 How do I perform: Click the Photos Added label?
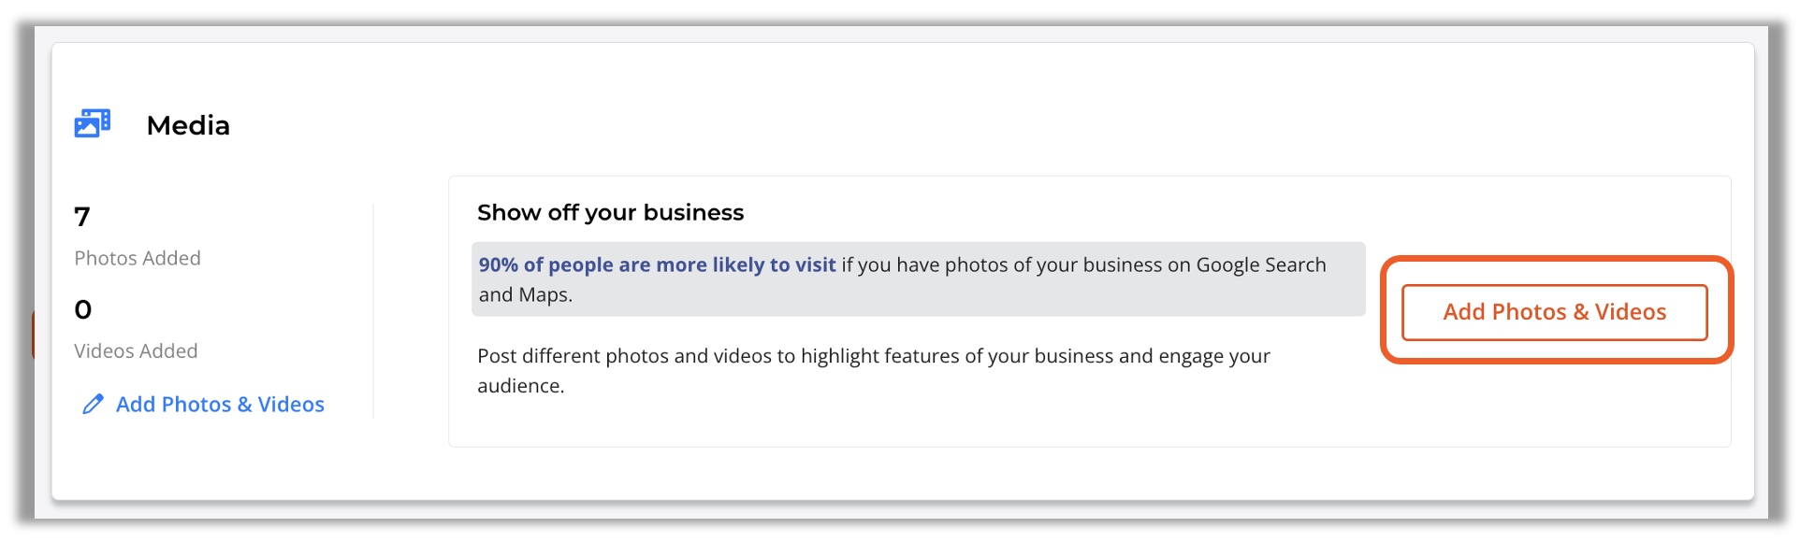coord(138,258)
